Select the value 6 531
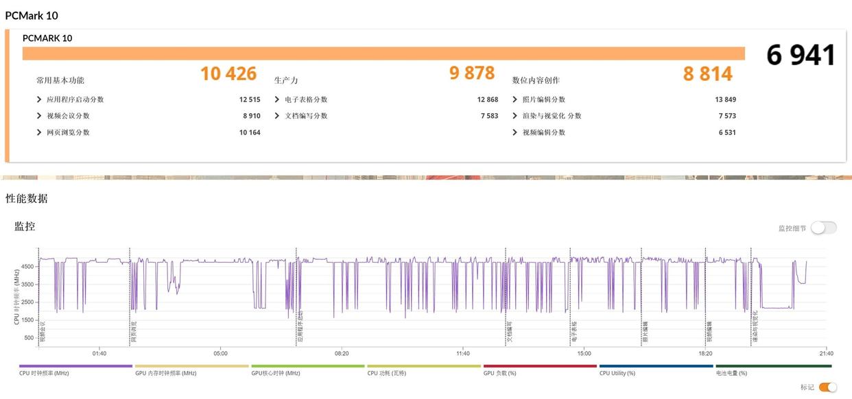Viewport: 852px width, 399px height. [x=727, y=132]
